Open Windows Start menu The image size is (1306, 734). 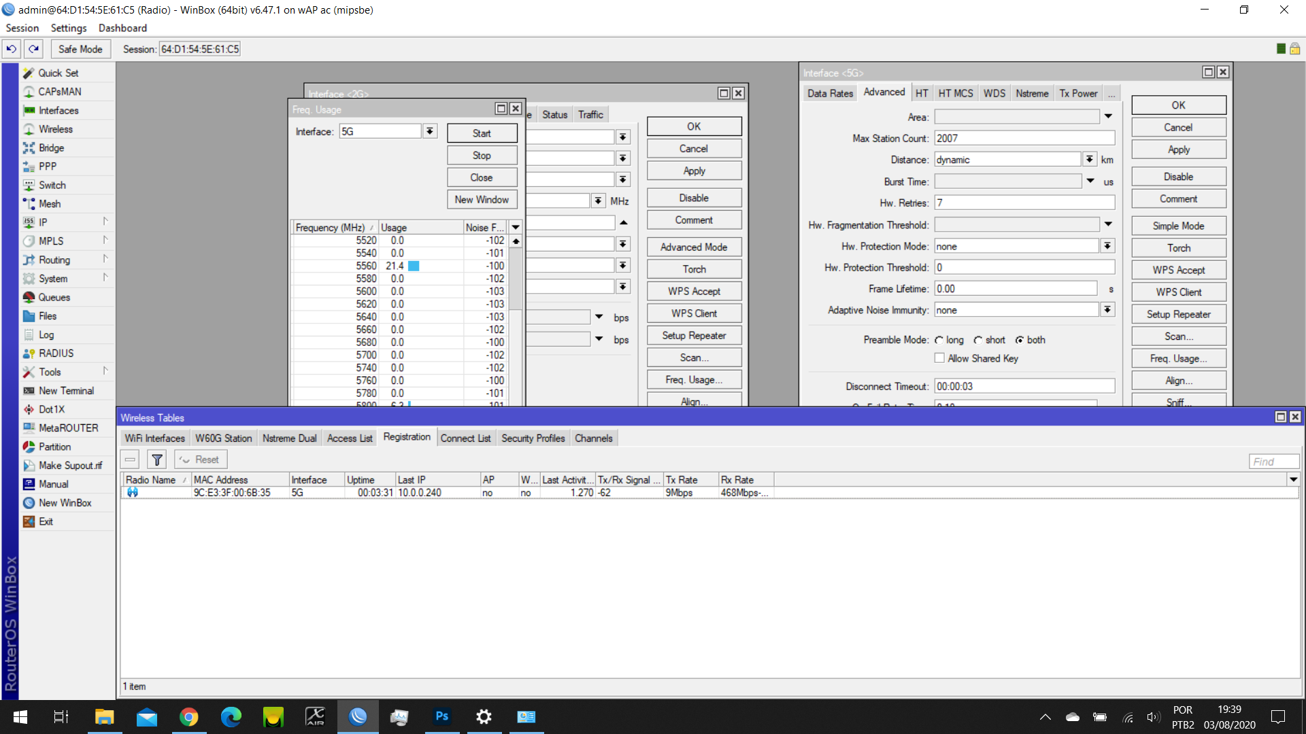click(x=20, y=717)
